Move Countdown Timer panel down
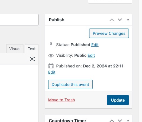142x122 pixels. point(120,120)
